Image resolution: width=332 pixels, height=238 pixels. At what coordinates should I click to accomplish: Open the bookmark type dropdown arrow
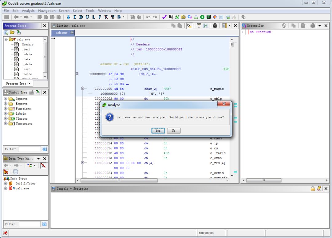click(x=124, y=17)
